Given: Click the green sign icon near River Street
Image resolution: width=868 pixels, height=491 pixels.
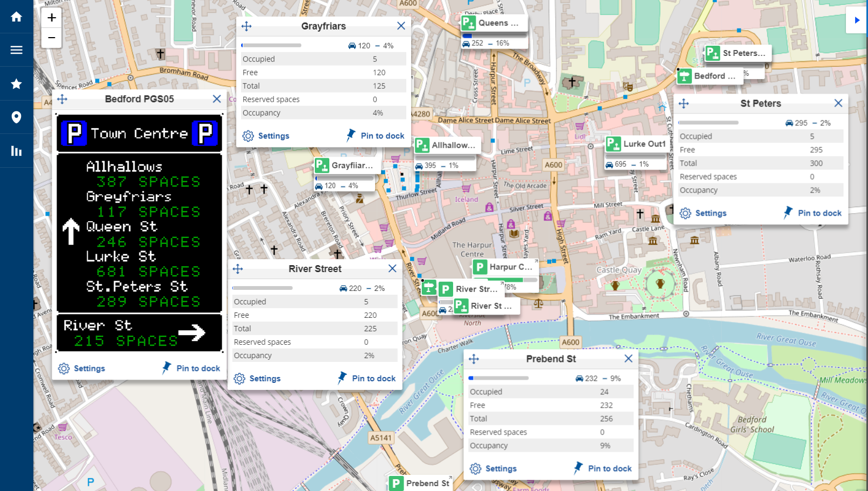Looking at the screenshot, I should click(429, 288).
